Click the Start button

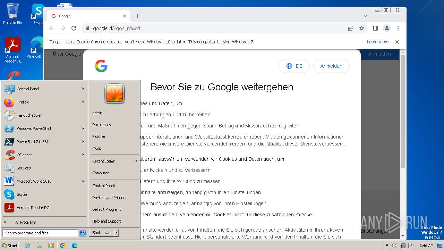pos(10,245)
